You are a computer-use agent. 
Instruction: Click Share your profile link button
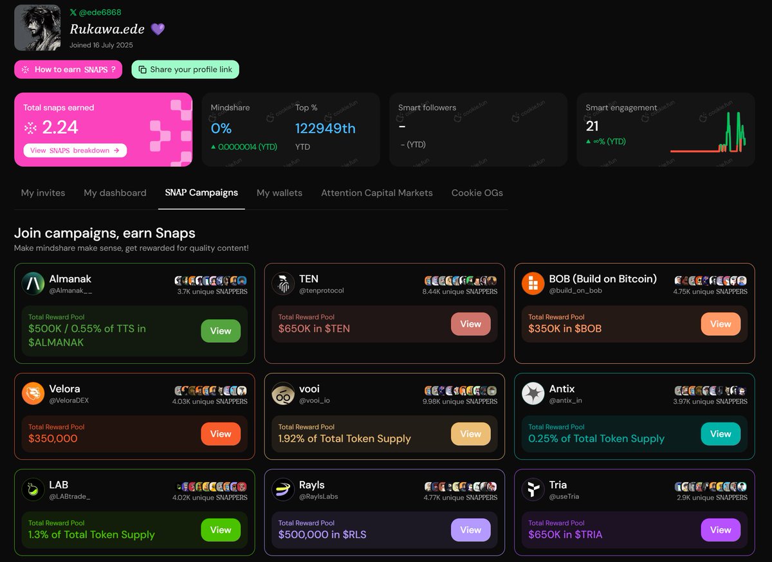click(185, 69)
